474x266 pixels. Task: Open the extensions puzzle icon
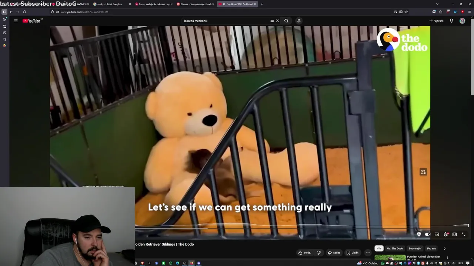coord(441,12)
